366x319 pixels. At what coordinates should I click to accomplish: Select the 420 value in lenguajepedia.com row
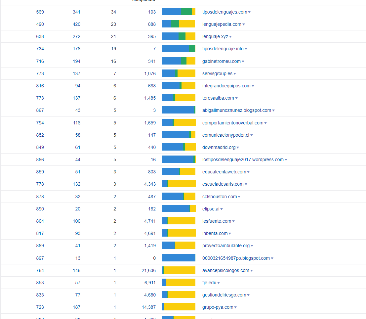click(x=76, y=24)
